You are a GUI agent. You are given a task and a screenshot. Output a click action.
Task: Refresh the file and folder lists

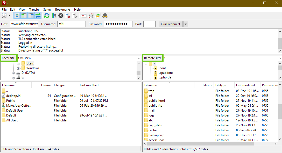[x=47, y=16]
